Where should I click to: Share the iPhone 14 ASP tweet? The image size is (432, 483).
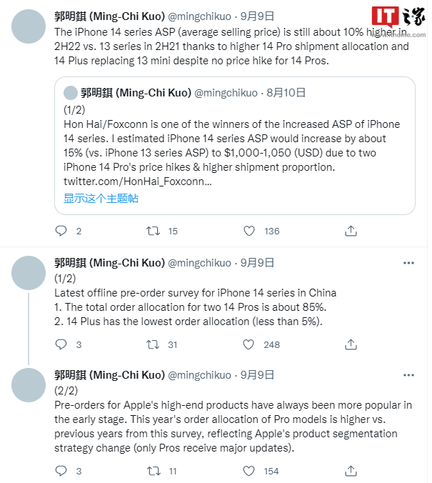(x=351, y=231)
